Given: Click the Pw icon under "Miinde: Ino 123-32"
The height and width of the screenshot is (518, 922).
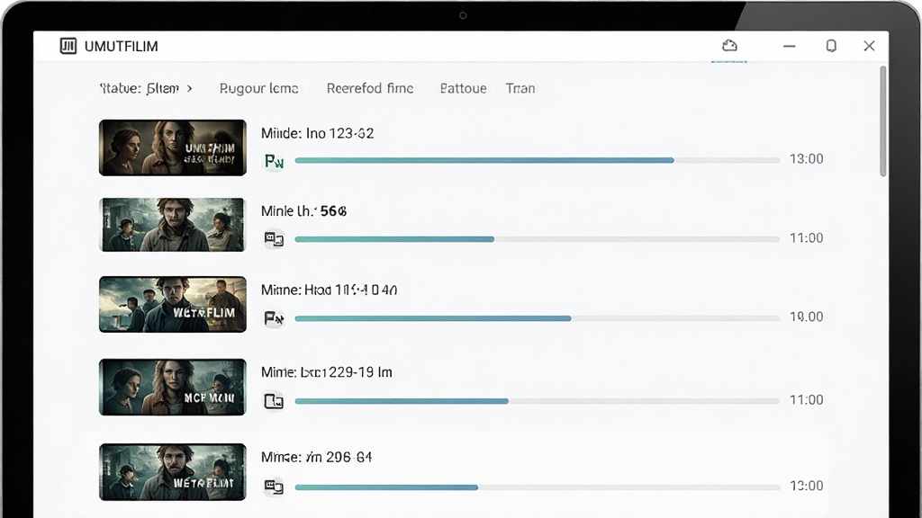Looking at the screenshot, I should 274,161.
